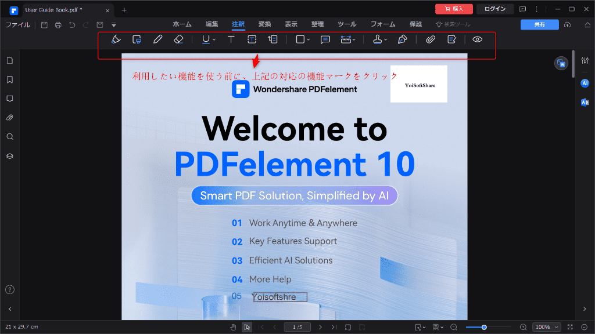Select the Signature pen tool

[x=402, y=39]
